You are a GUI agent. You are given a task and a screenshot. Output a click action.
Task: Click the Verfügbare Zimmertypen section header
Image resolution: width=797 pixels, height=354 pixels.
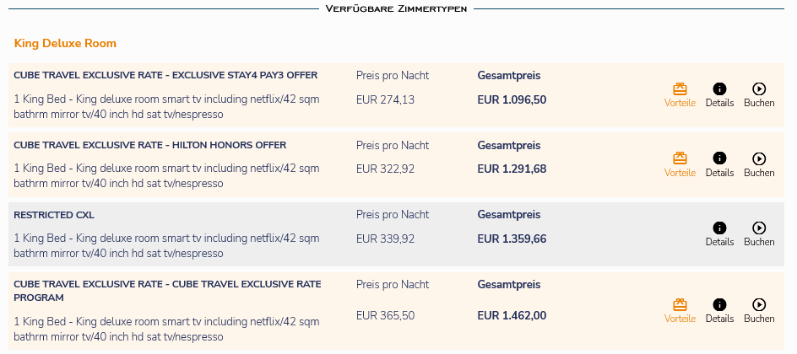click(x=396, y=8)
